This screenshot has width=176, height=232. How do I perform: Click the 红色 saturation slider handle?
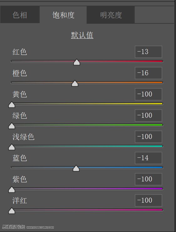pyautogui.click(x=77, y=62)
